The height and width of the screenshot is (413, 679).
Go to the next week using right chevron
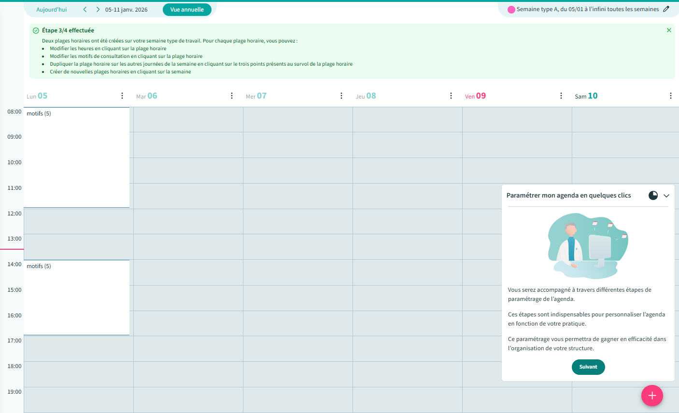(x=98, y=10)
